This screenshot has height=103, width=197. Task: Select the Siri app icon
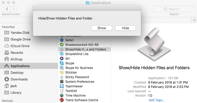(x=62, y=59)
